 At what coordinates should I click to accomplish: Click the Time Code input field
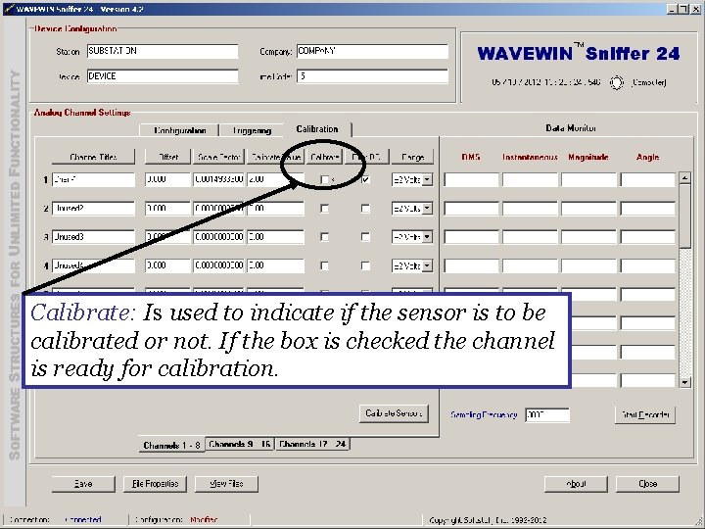click(x=372, y=76)
